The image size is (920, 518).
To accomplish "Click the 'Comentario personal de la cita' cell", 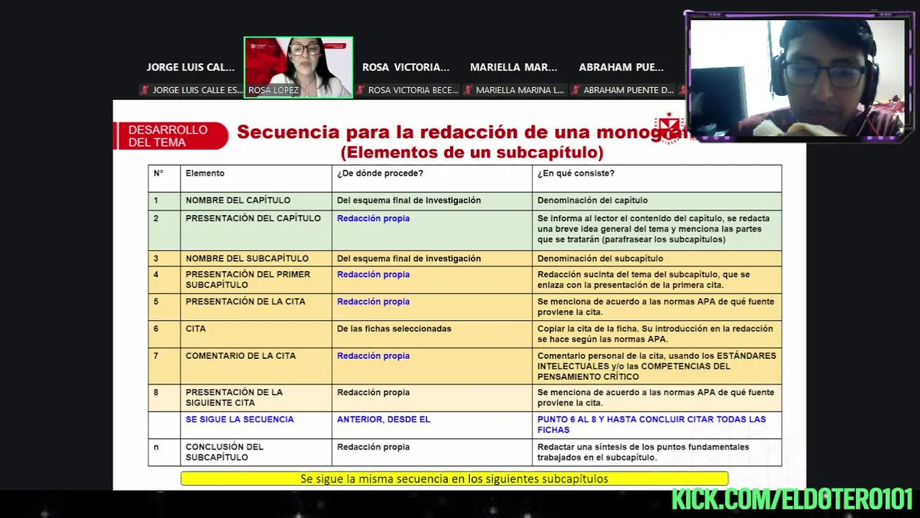I will pyautogui.click(x=657, y=366).
